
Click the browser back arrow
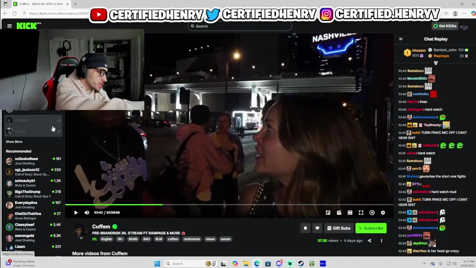pos(5,13)
